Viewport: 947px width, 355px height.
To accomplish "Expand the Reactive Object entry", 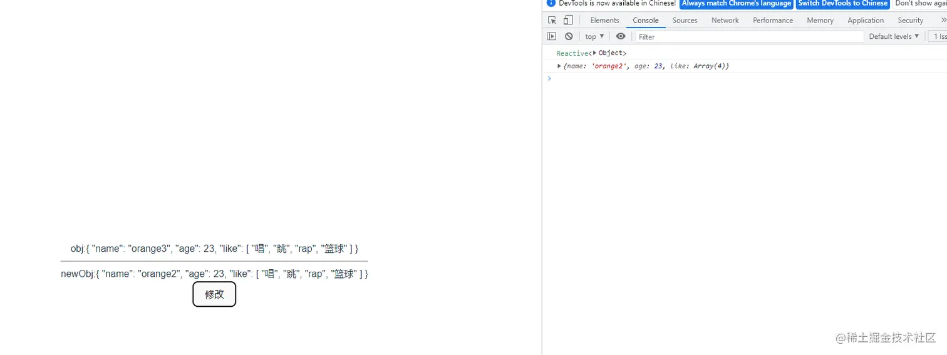I will click(x=594, y=53).
